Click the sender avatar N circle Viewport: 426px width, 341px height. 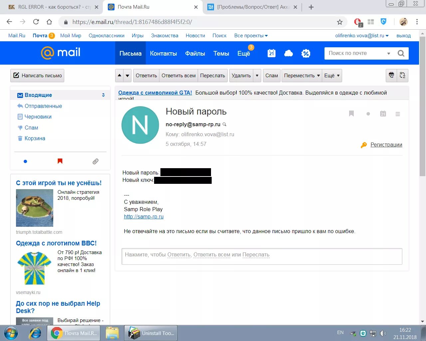pos(140,125)
